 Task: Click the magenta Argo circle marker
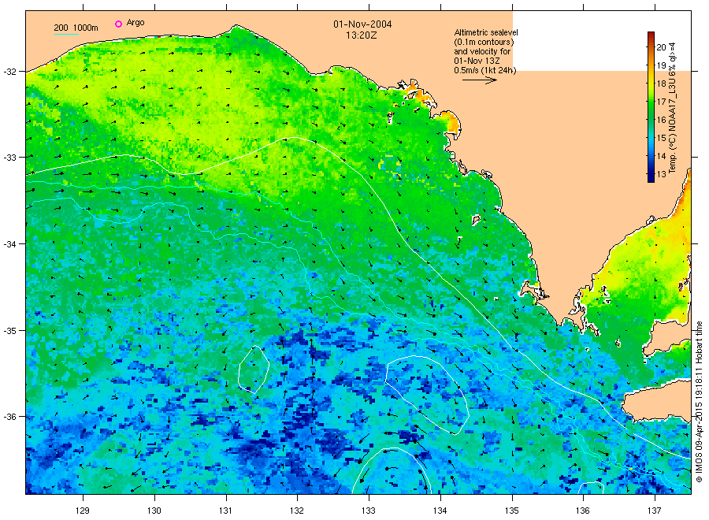pos(118,24)
